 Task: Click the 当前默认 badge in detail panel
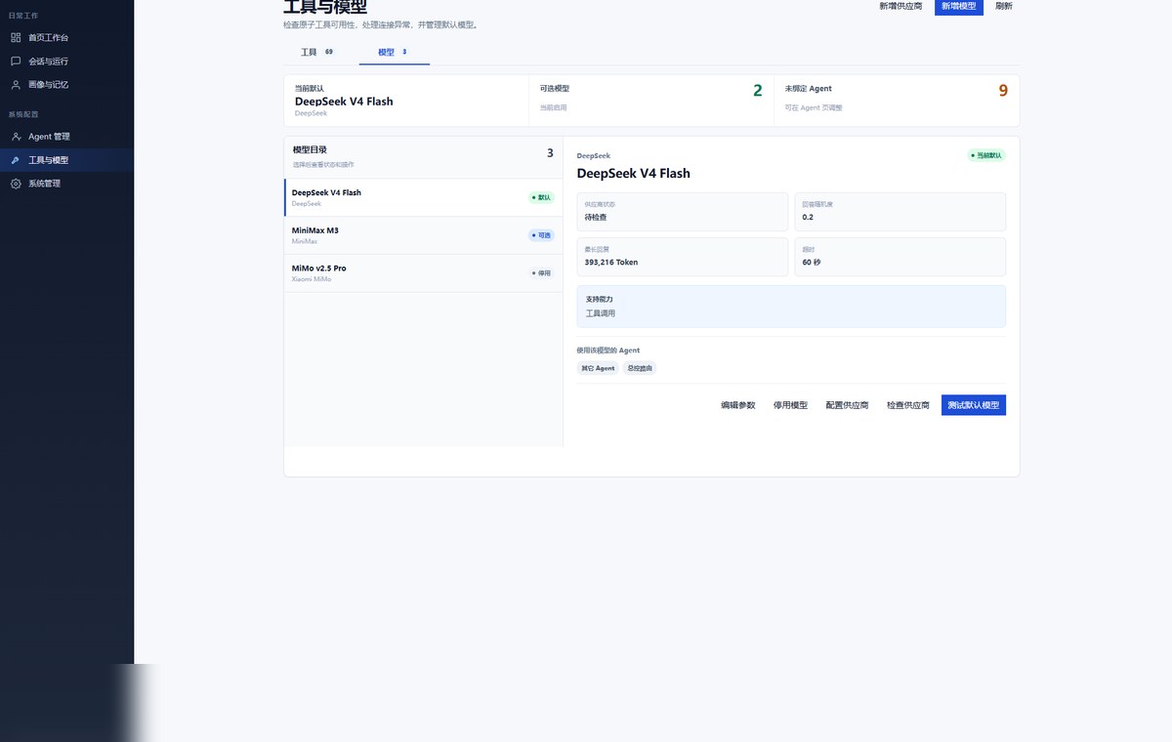tap(986, 155)
